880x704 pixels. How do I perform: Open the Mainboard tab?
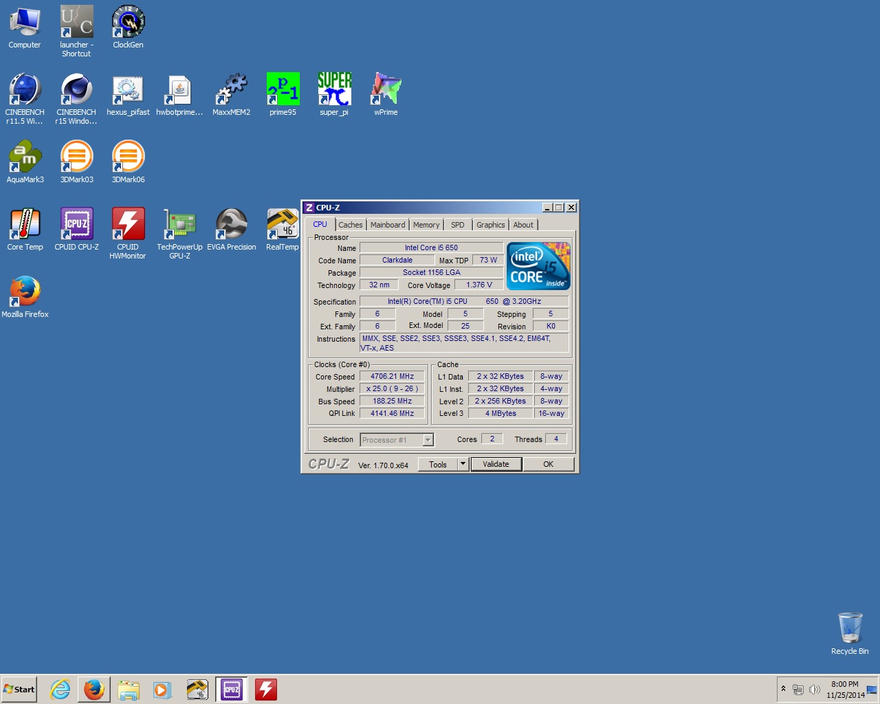coord(388,225)
